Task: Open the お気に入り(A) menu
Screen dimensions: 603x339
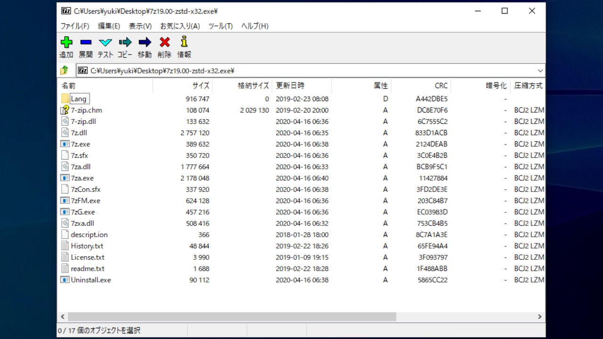Action: tap(180, 26)
